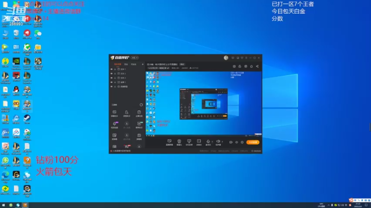This screenshot has height=208, width=371.
Task: Open the WeChat desktop shortcut
Action: tap(38, 34)
